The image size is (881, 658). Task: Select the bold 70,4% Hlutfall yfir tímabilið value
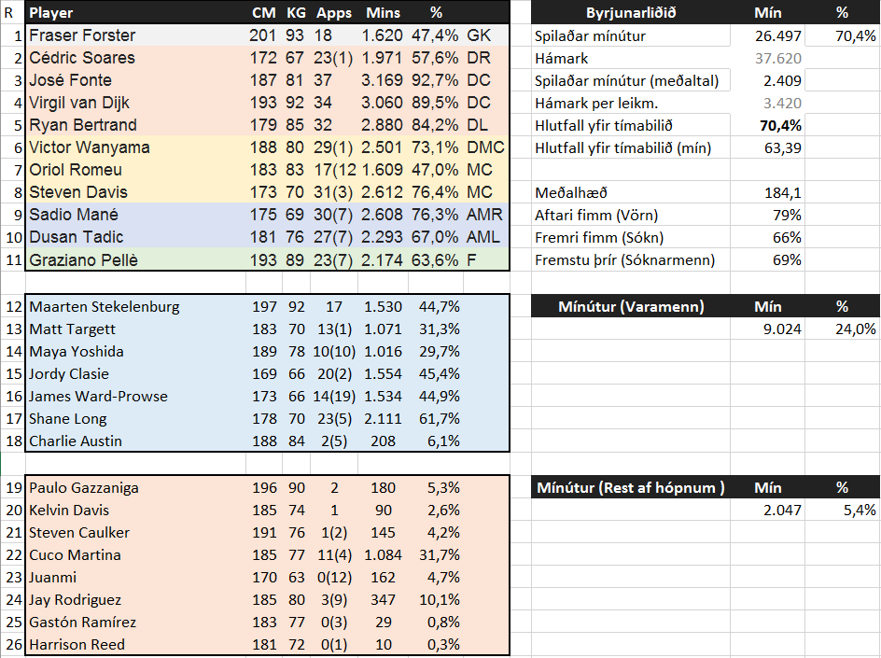coord(767,125)
